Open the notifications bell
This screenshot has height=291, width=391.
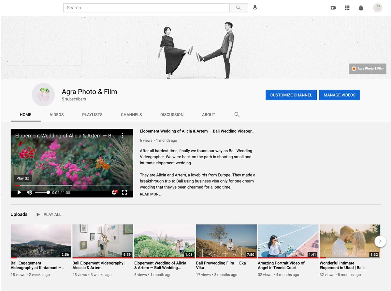(361, 8)
